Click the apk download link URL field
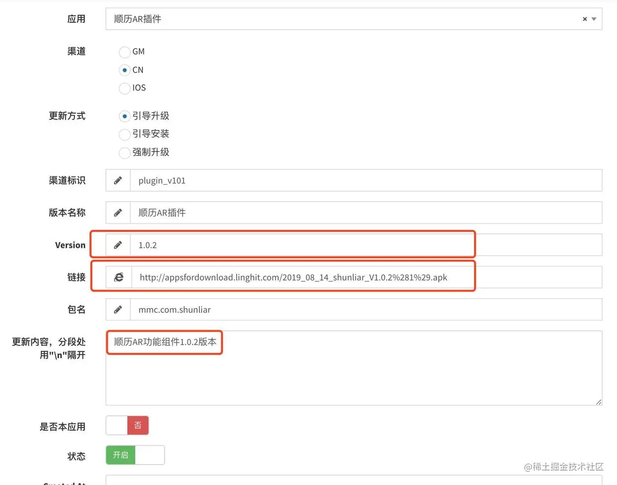 (x=299, y=277)
